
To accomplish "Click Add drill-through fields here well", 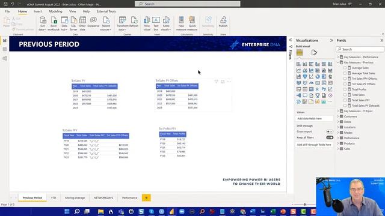I will pyautogui.click(x=315, y=145).
